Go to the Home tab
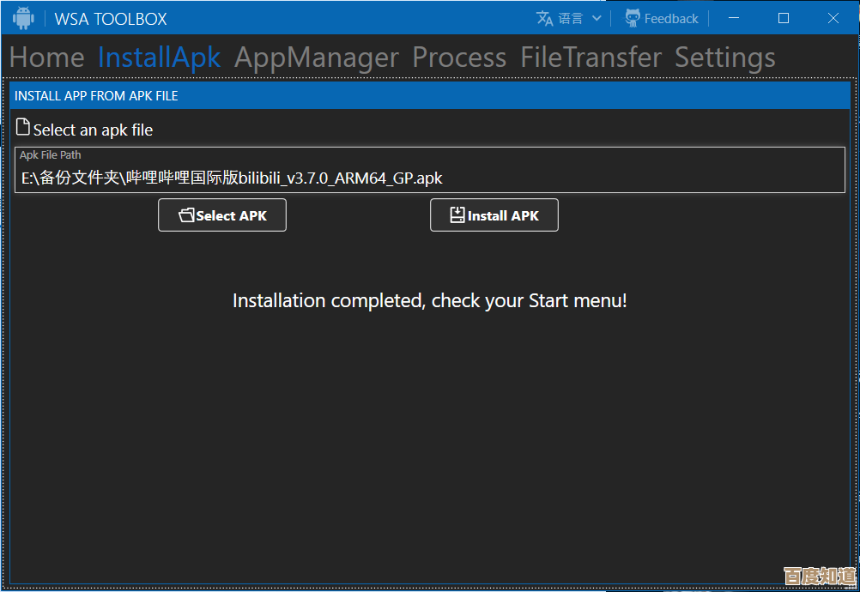The width and height of the screenshot is (860, 592). pyautogui.click(x=46, y=57)
